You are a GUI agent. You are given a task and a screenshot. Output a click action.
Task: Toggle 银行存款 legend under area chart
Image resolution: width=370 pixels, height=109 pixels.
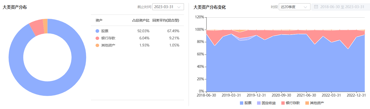(x=291, y=103)
